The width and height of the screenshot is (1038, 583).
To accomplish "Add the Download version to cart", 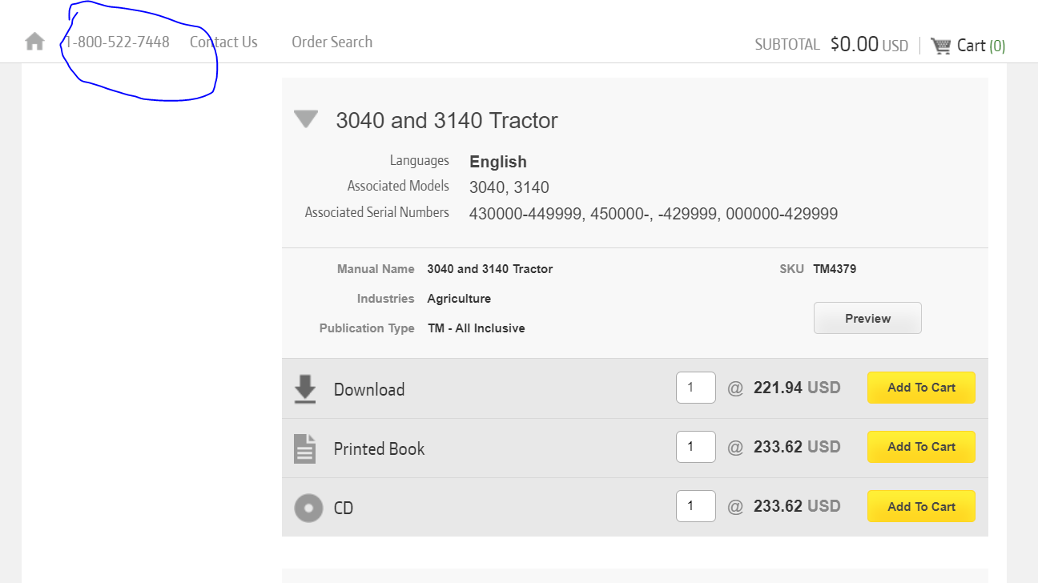I will point(921,388).
